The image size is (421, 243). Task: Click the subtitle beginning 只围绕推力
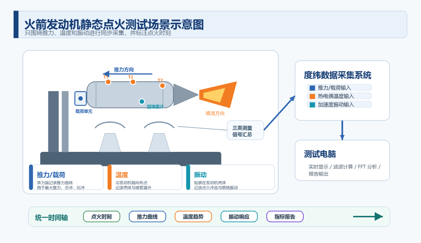point(98,33)
